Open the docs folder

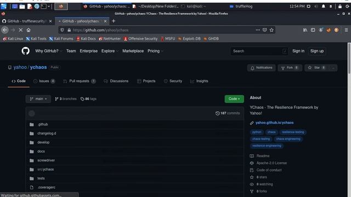[x=41, y=151]
